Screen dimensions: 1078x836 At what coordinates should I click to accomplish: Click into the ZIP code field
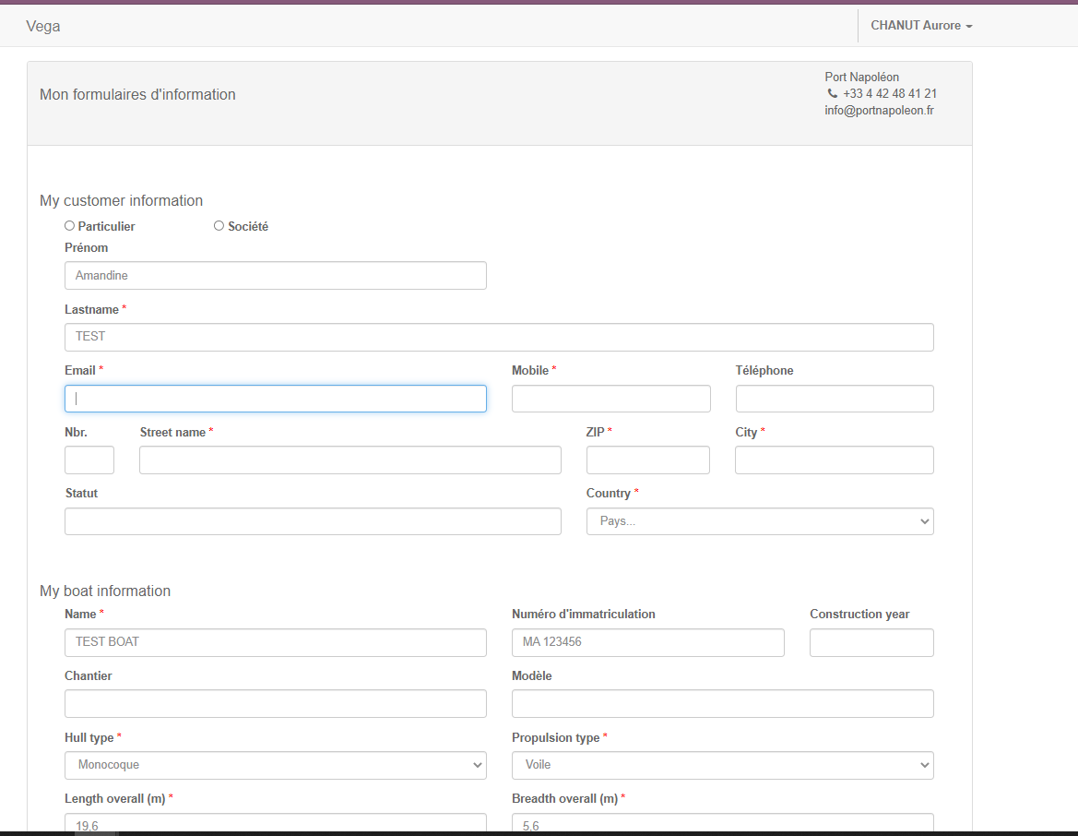647,460
